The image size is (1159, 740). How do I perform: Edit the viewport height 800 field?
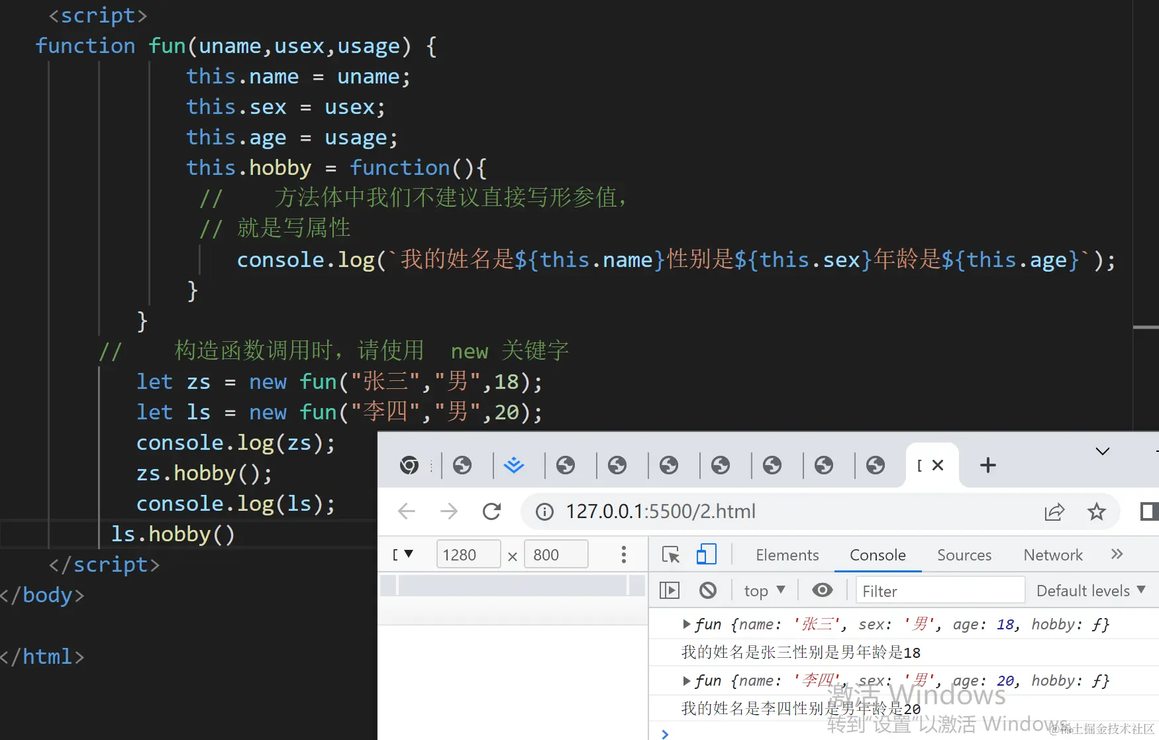point(556,555)
